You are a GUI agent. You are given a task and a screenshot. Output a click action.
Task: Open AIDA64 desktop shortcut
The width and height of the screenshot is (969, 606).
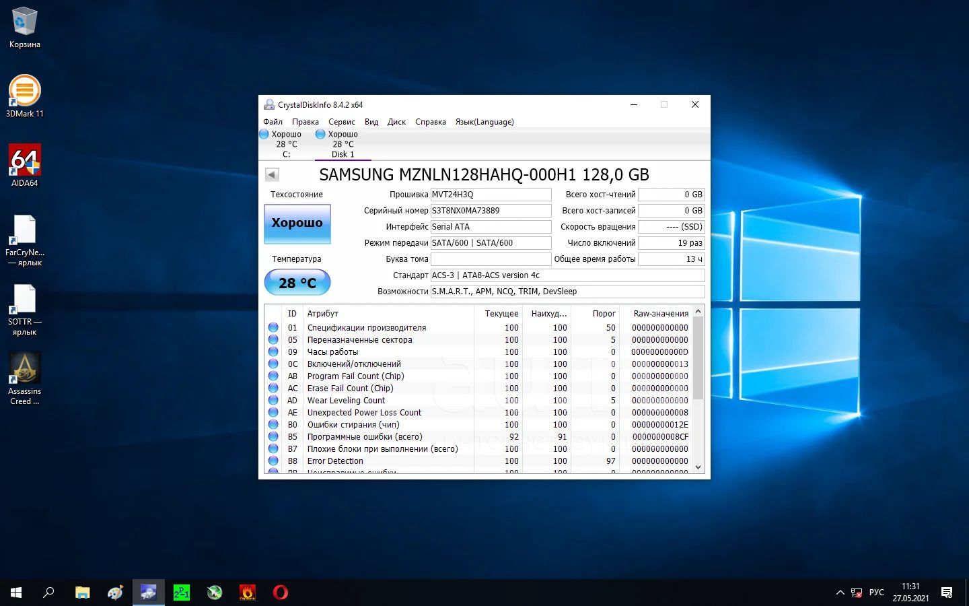point(25,166)
